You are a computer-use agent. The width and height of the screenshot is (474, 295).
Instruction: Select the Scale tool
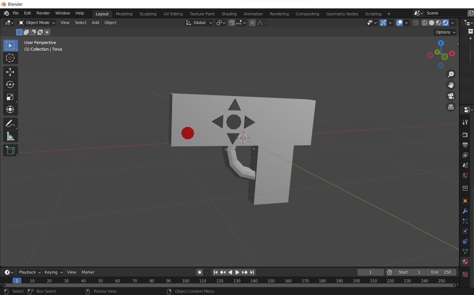point(10,97)
